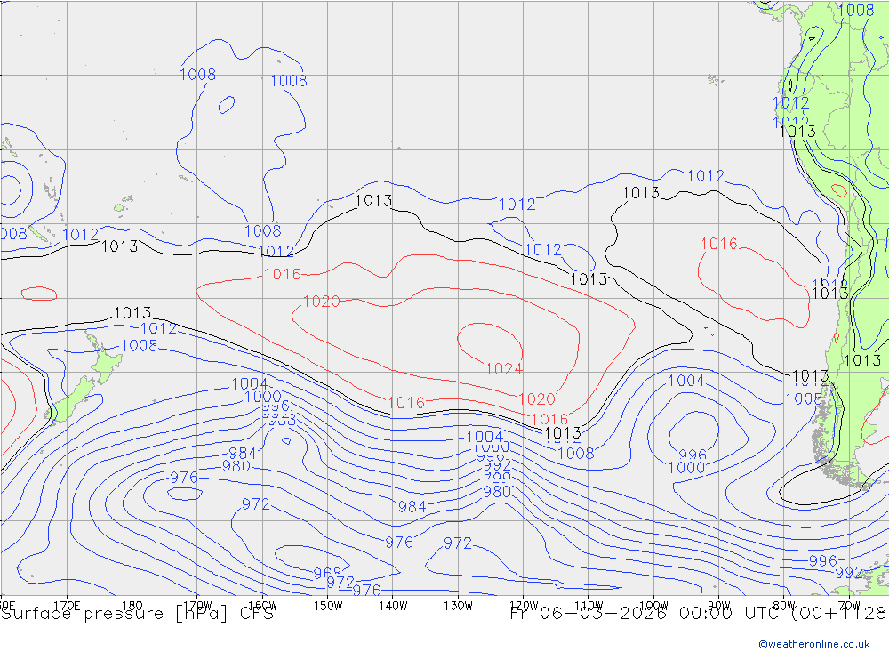Screen dimensions: 889x652
Task: Click the 170E longitude axis label
Action: [67, 606]
